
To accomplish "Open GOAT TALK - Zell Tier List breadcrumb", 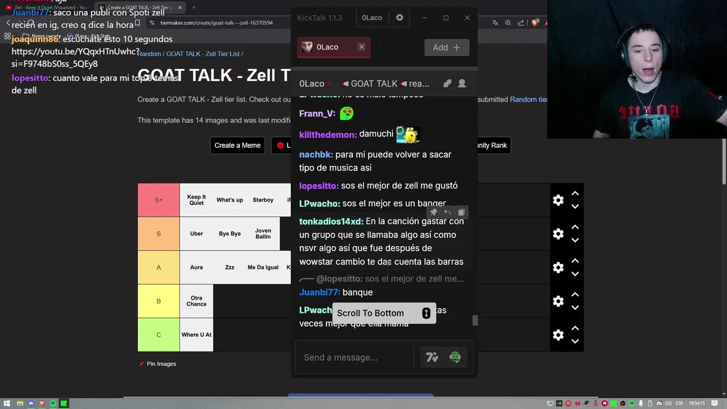I will (x=203, y=54).
